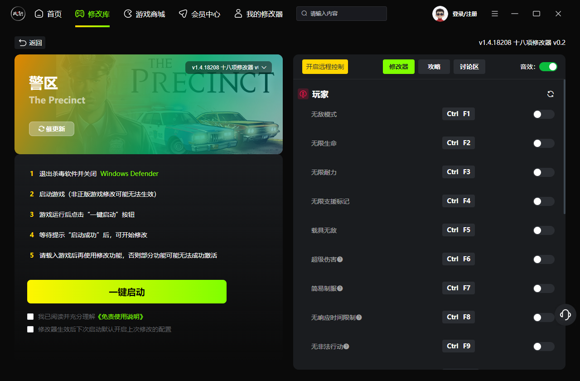Open 我的修改器 tab

[258, 14]
